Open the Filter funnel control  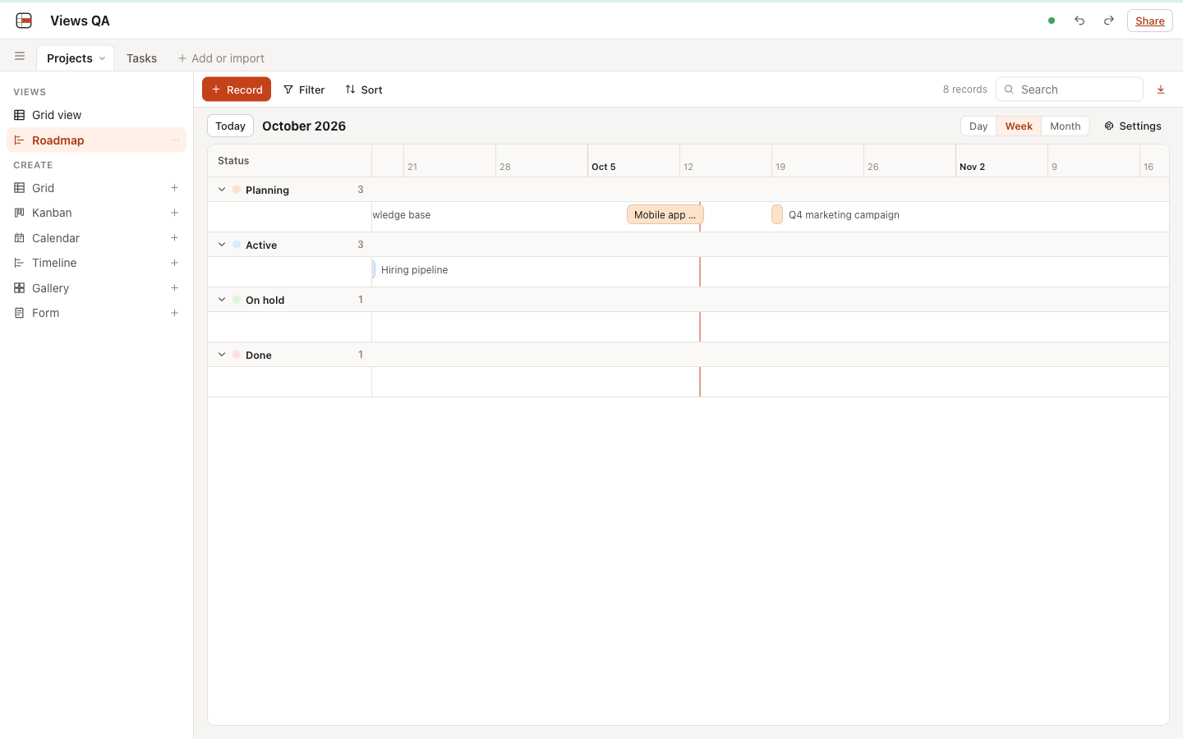[x=304, y=90]
